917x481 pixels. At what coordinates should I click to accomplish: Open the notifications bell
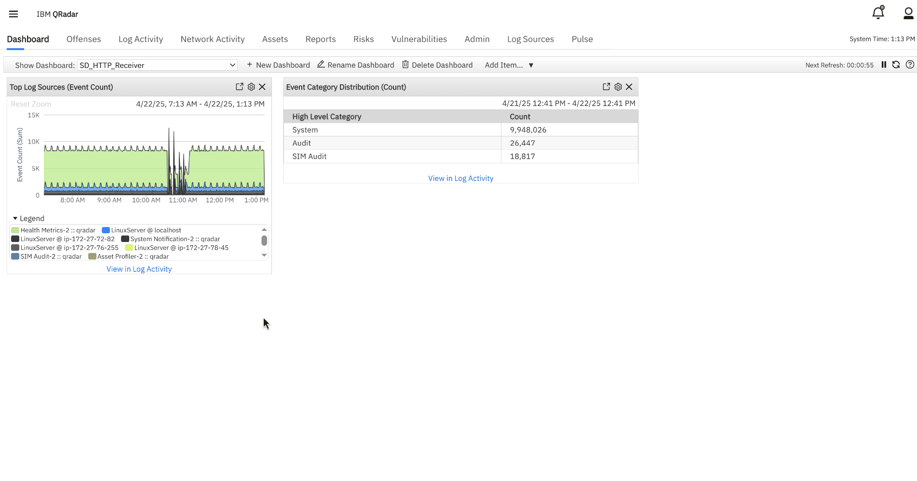click(878, 13)
